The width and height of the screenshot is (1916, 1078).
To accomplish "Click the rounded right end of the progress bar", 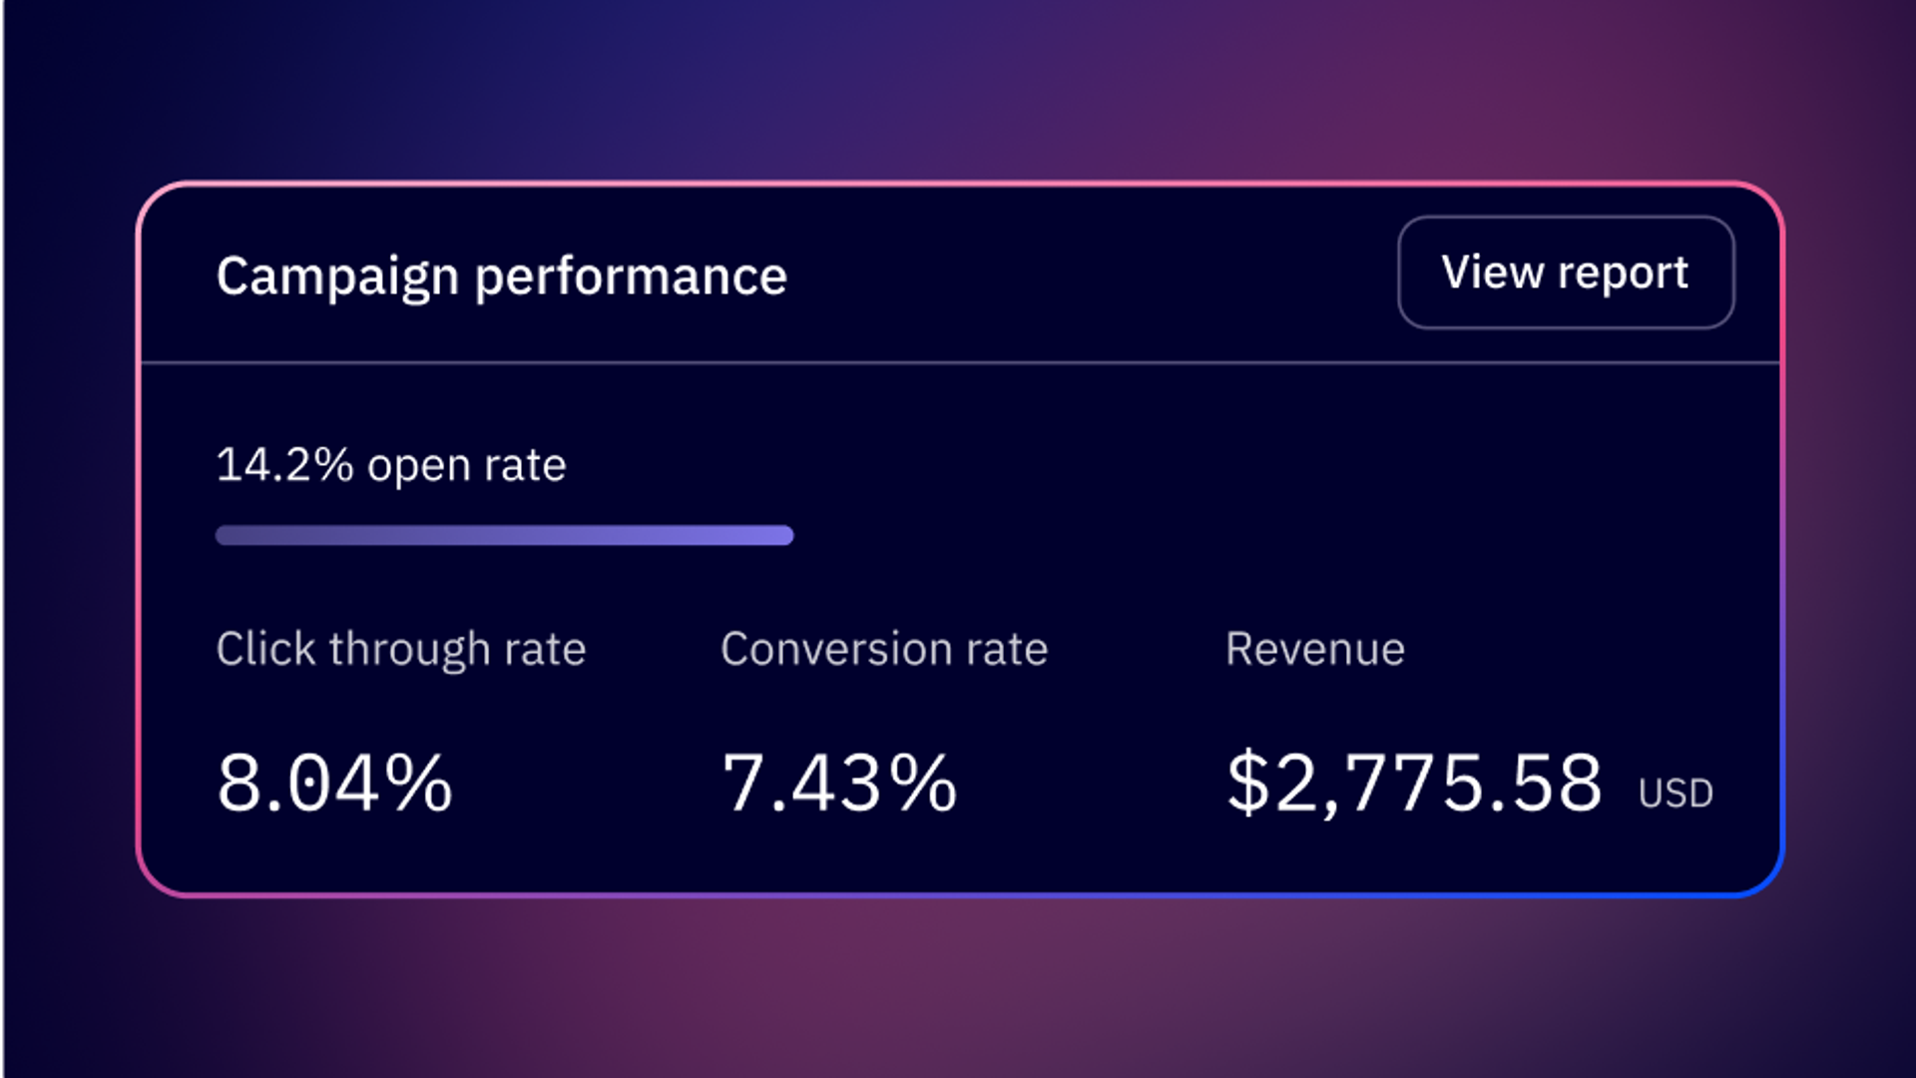I will coord(785,536).
